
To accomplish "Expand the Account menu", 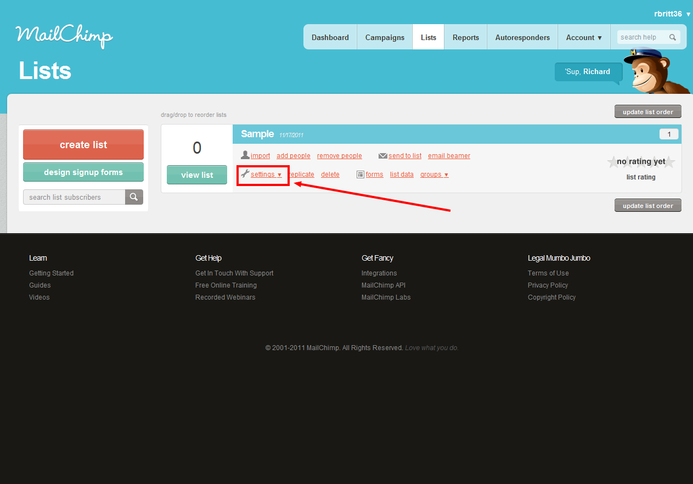I will tap(584, 37).
